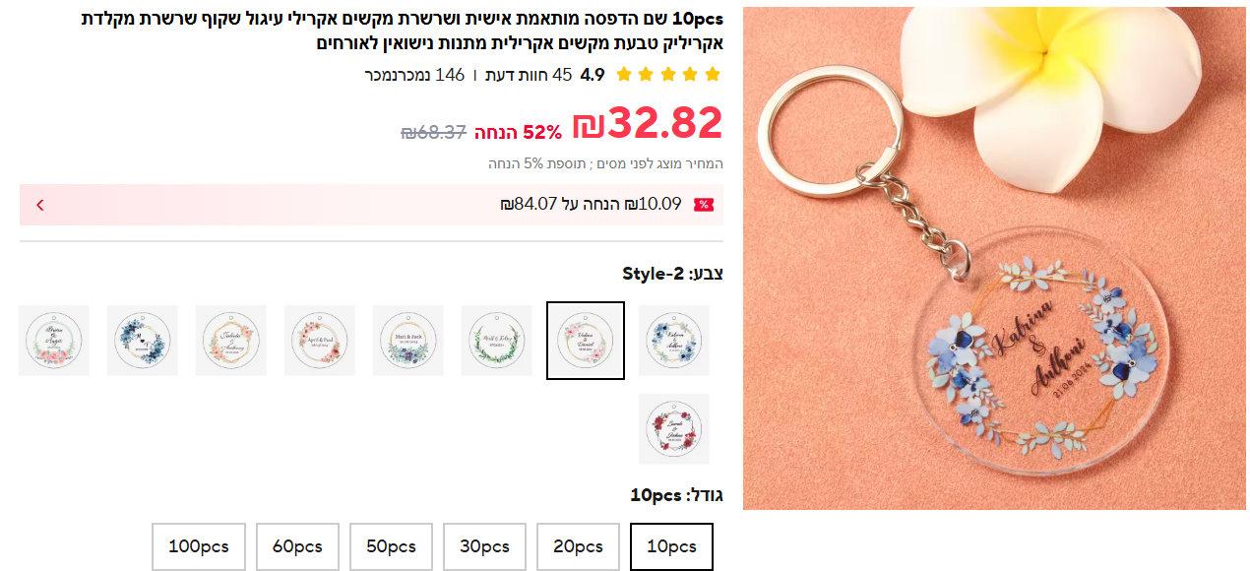The width and height of the screenshot is (1250, 571).
Task: Select the red floral style swatch
Action: point(674,429)
